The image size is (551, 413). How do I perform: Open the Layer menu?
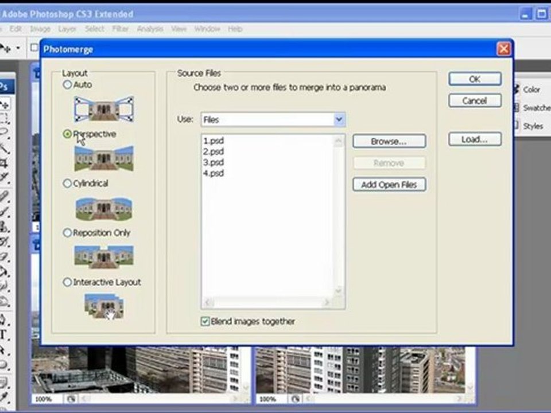click(67, 29)
